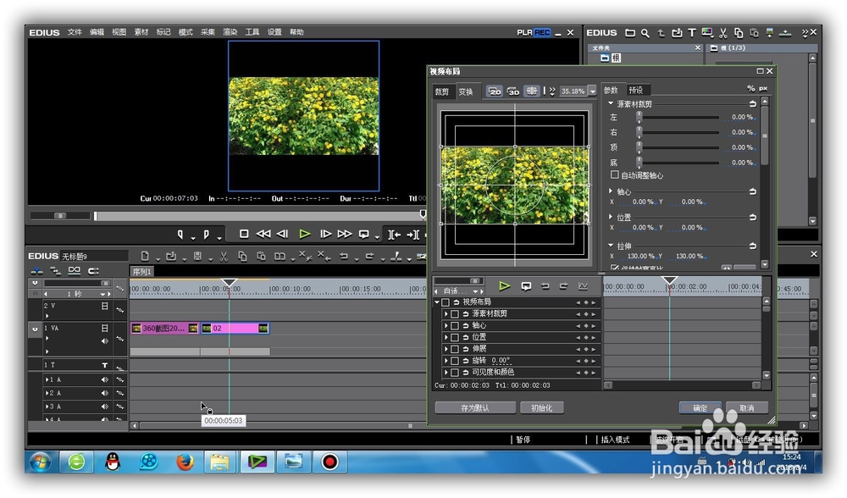Save project via timeline toolbar icon
Image resolution: width=847 pixels, height=498 pixels.
tap(197, 256)
